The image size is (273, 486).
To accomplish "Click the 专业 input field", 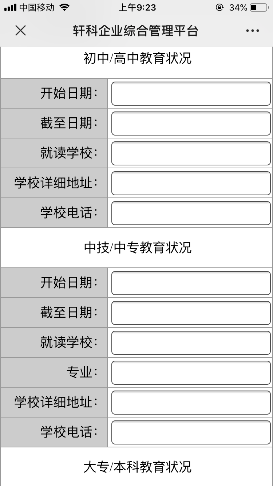I will [x=191, y=373].
